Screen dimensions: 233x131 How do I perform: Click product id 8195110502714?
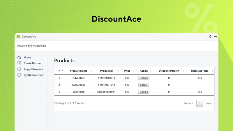(106, 78)
